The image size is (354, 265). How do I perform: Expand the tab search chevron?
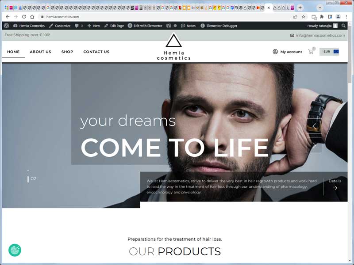coord(319,8)
